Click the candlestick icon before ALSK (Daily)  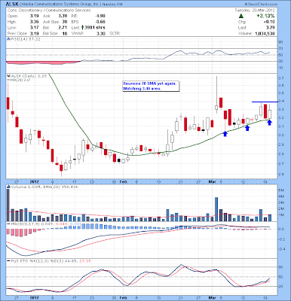[8, 75]
